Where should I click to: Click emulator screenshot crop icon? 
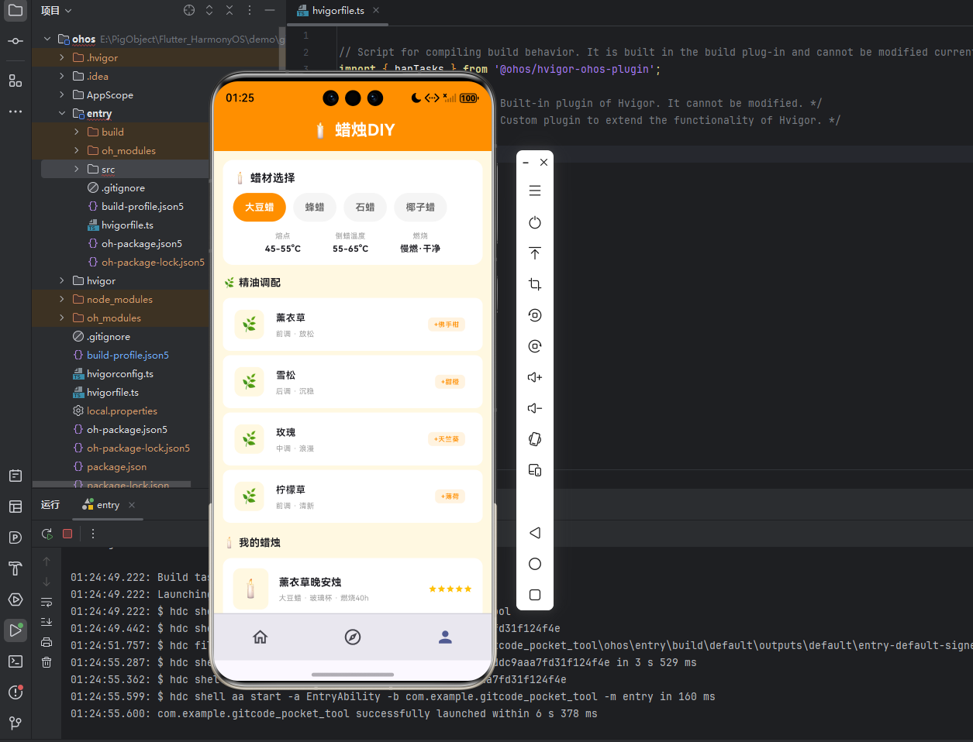535,284
